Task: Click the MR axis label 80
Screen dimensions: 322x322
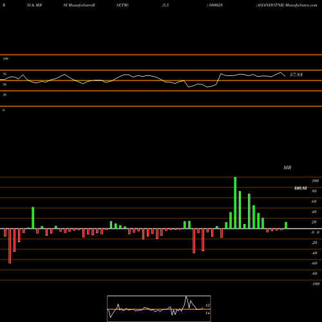Action: click(314, 191)
